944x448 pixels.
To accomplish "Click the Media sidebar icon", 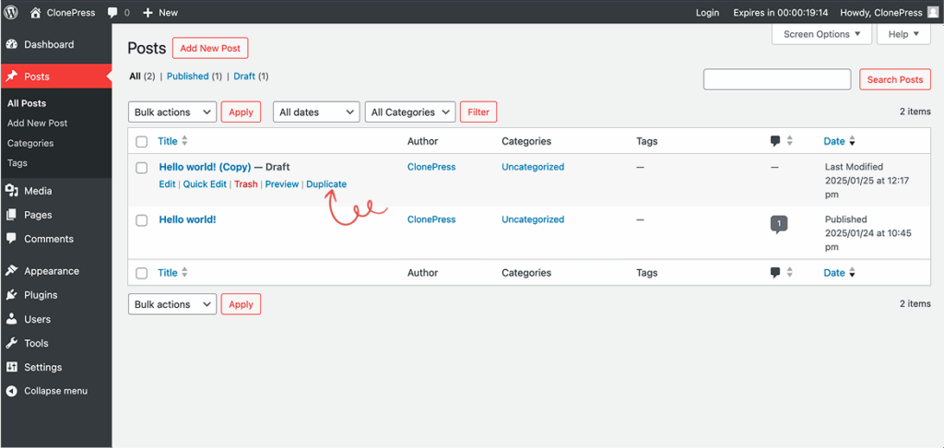I will pos(11,191).
